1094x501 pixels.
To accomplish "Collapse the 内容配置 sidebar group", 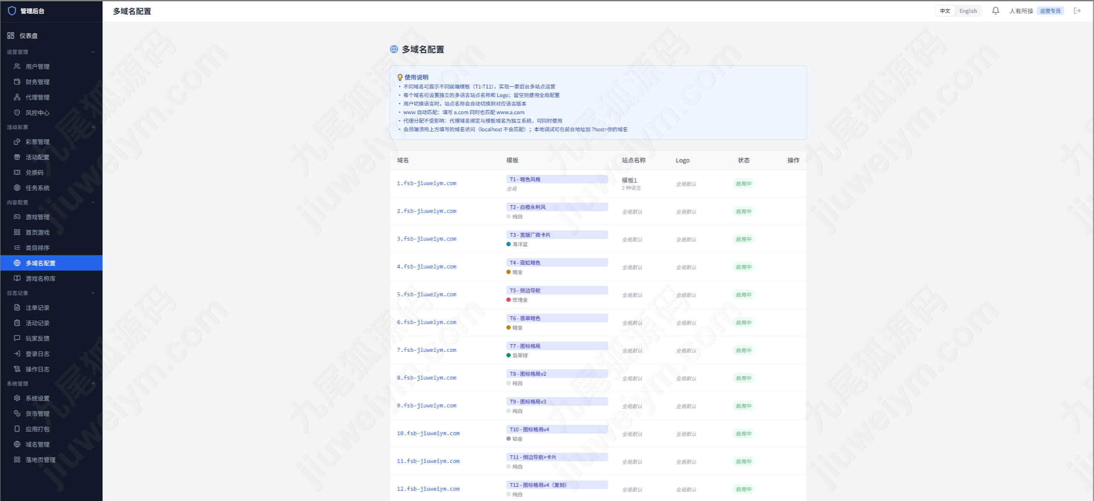I will tap(93, 202).
